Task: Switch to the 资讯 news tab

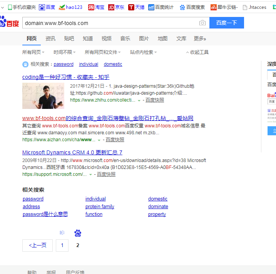Action: coord(50,38)
